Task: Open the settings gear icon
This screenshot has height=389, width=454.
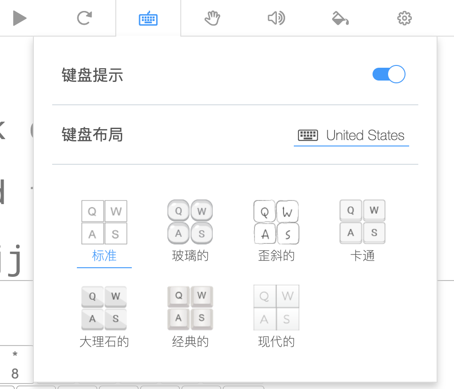Action: click(x=404, y=18)
